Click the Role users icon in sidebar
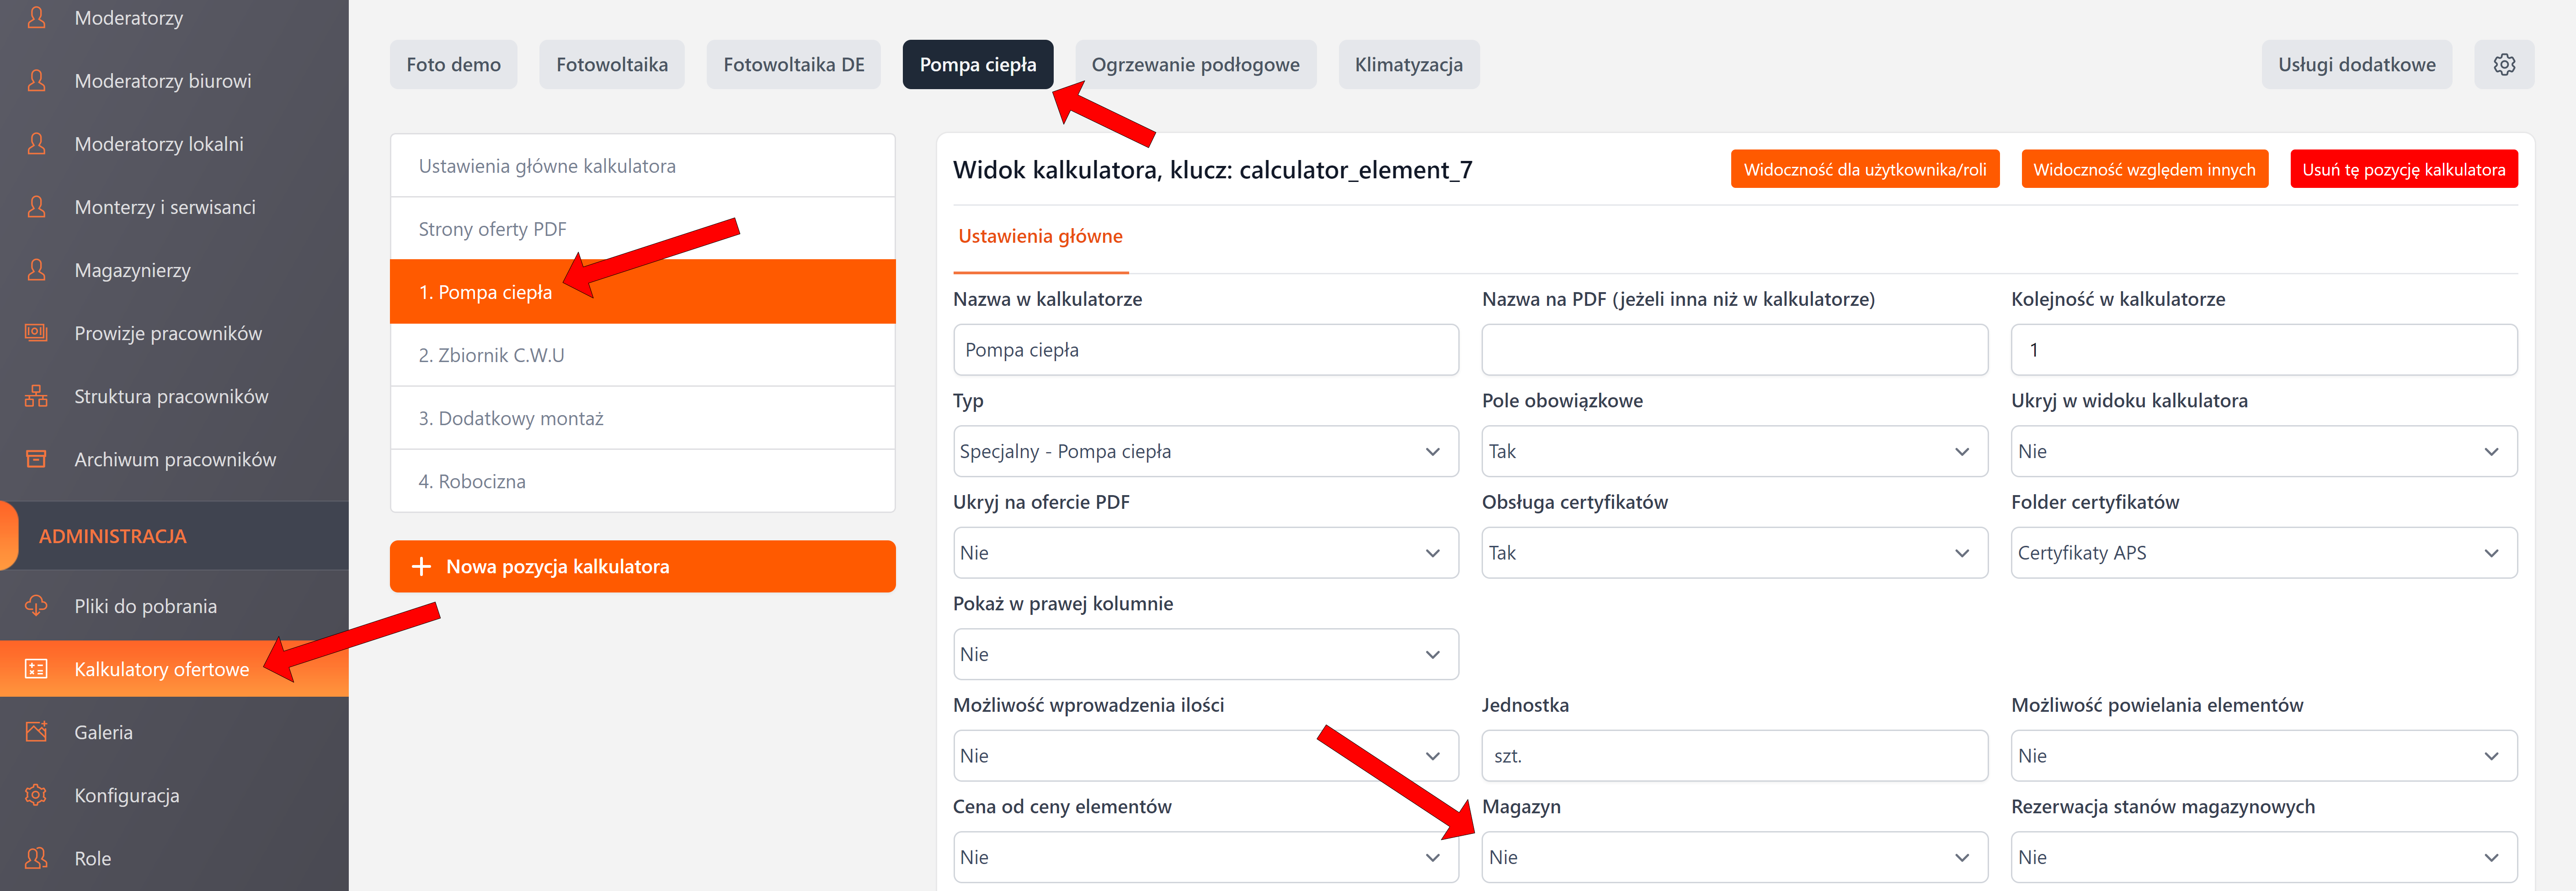Screen dimensions: 2576x891 tap(36, 858)
